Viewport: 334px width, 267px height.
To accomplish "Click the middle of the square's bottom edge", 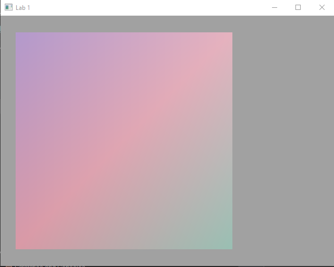I will click(x=124, y=248).
